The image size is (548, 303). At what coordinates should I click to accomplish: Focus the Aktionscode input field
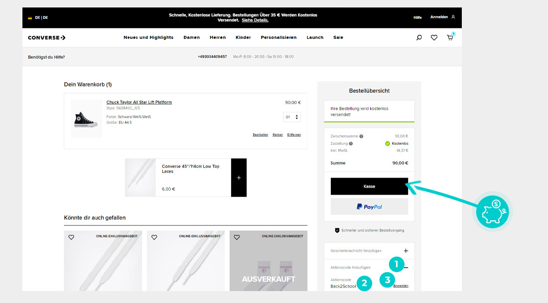[343, 286]
